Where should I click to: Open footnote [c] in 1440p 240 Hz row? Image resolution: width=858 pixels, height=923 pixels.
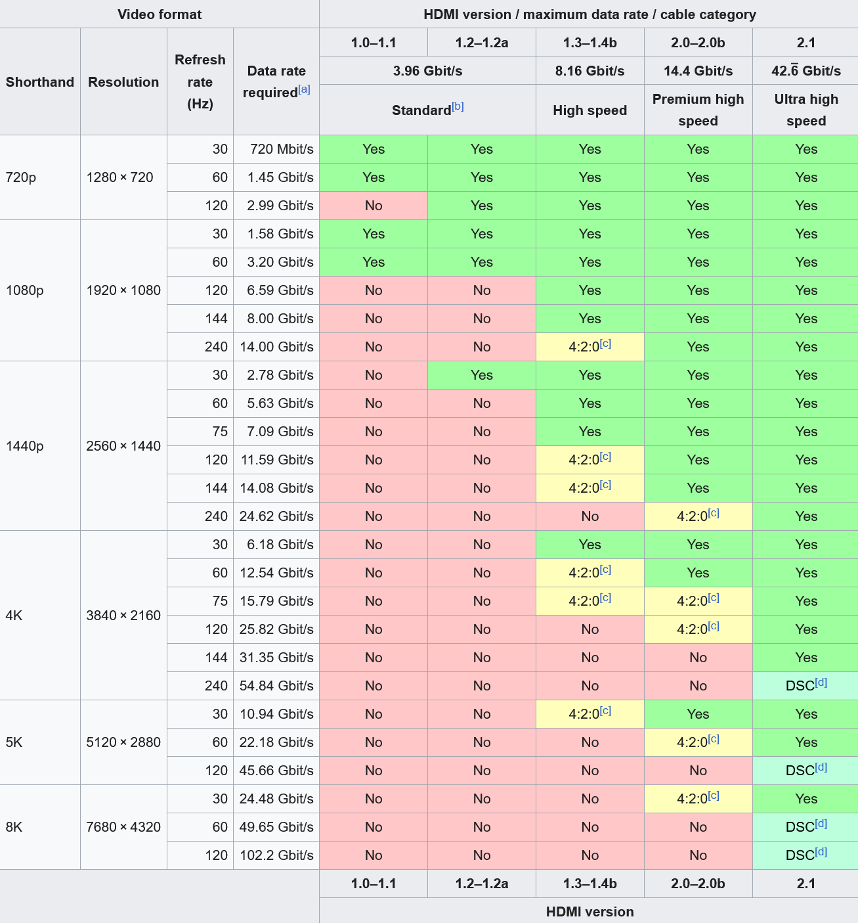pos(714,512)
